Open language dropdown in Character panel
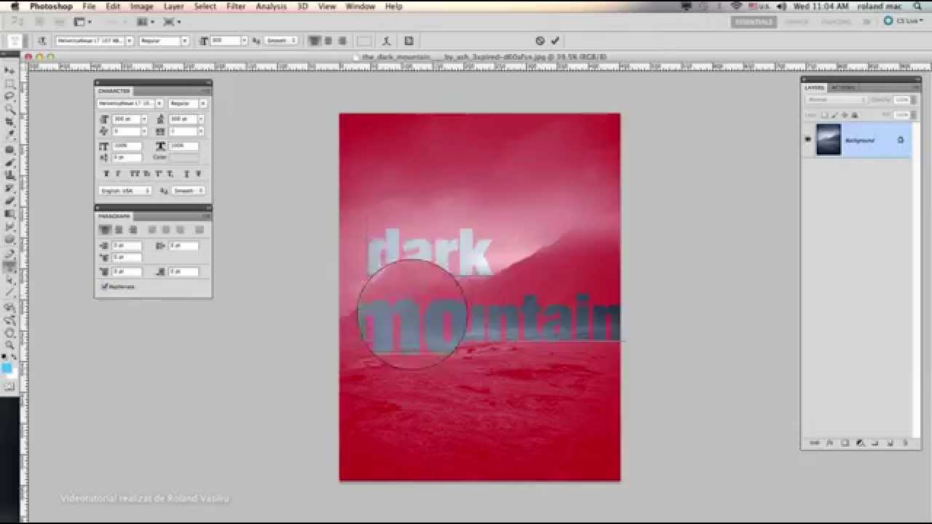This screenshot has height=524, width=932. [125, 191]
